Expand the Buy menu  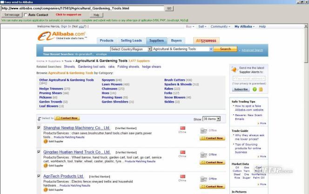pyautogui.click(x=190, y=27)
